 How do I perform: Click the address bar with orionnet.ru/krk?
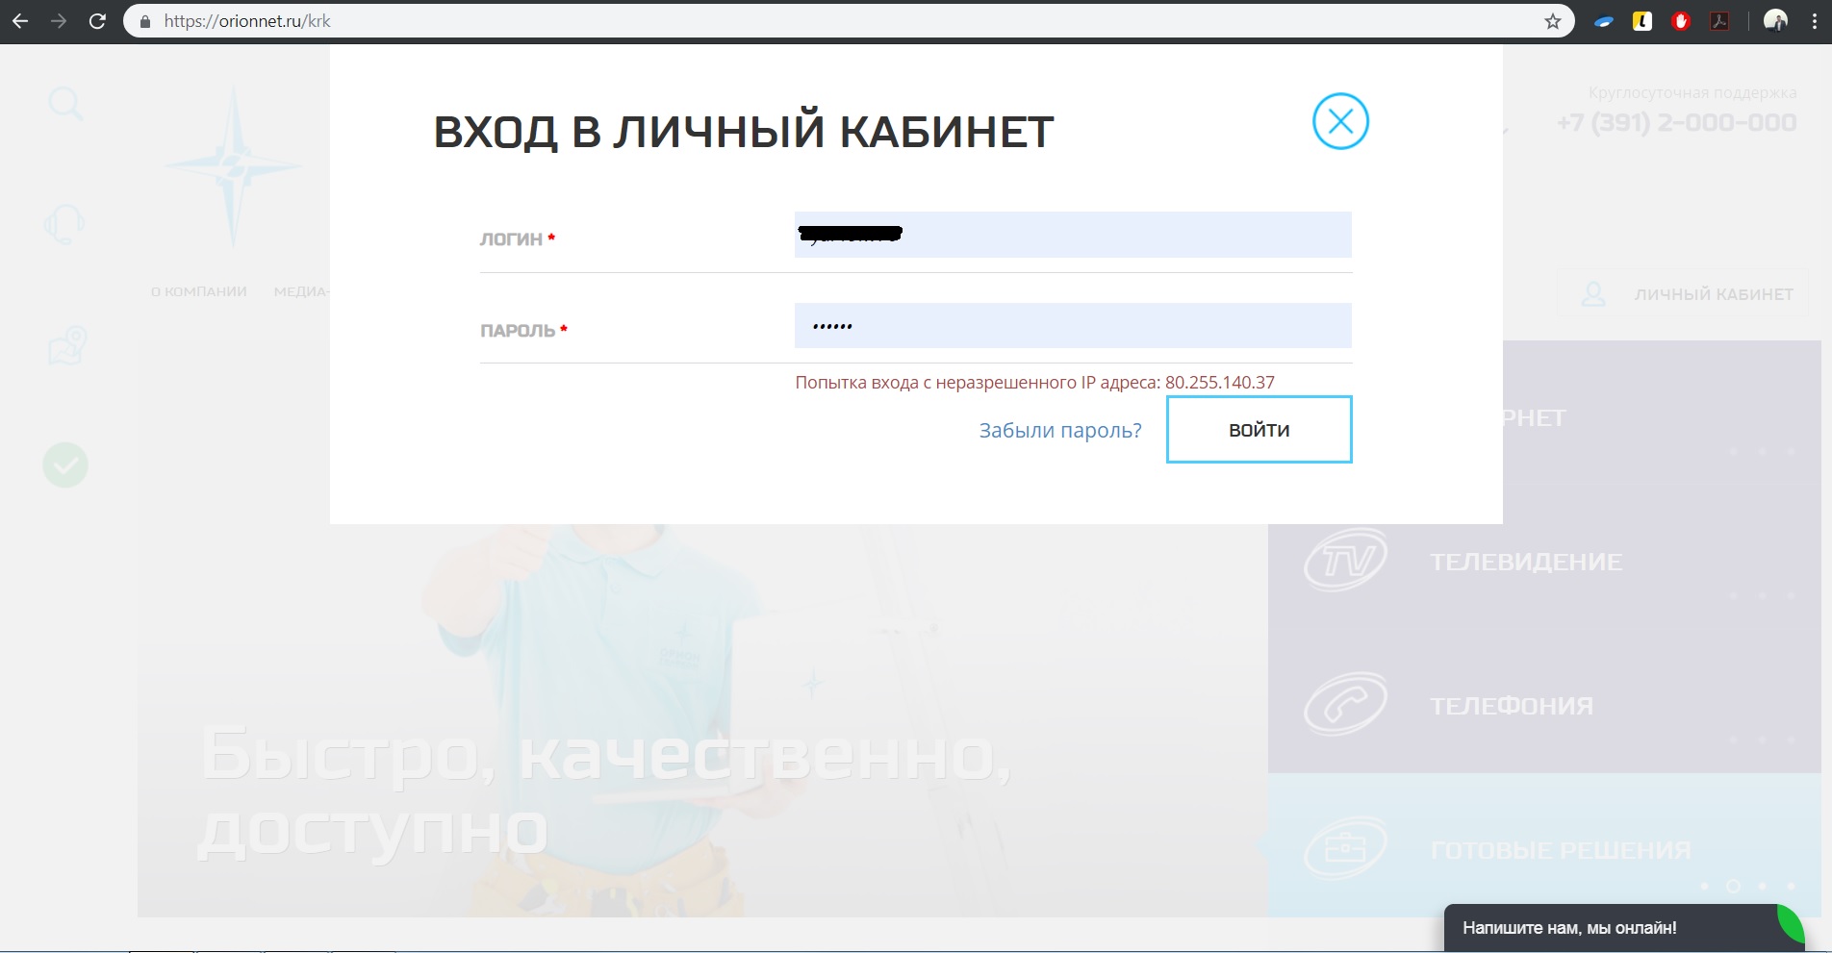(847, 21)
